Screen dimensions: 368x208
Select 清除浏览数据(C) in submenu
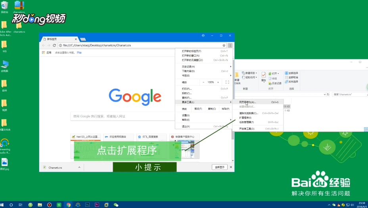[258, 113]
